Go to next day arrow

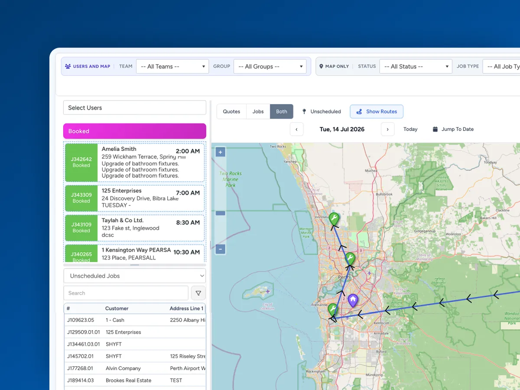(387, 129)
